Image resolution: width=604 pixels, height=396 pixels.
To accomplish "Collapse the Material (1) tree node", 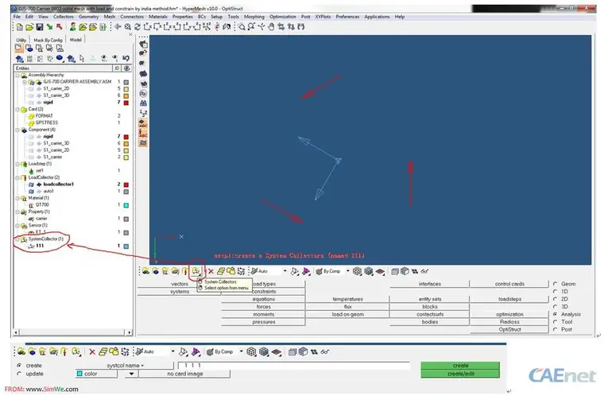I will 17,198.
